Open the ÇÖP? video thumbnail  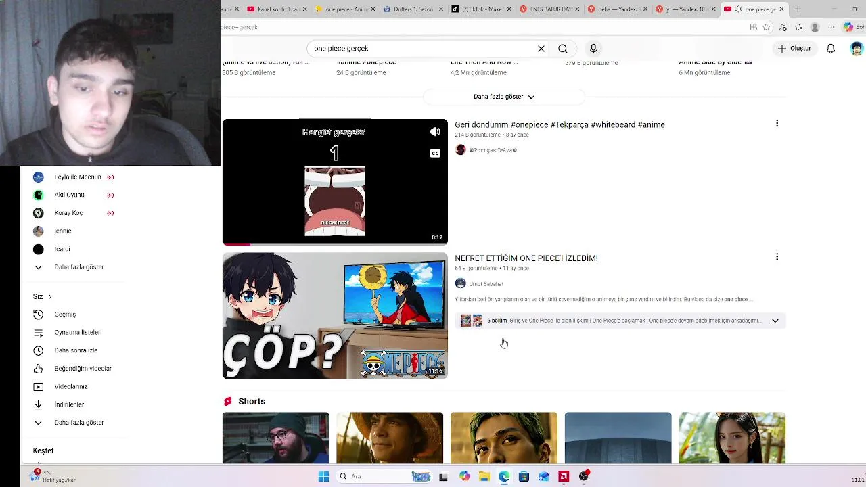(x=335, y=316)
